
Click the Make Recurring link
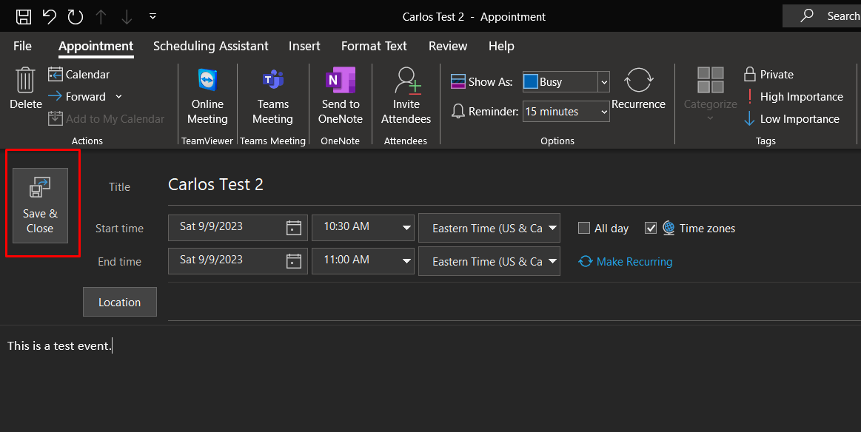coord(634,262)
